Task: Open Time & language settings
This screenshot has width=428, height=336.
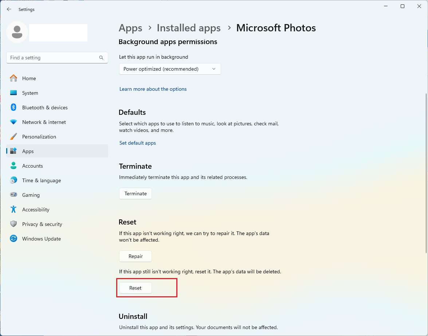Action: [57, 180]
